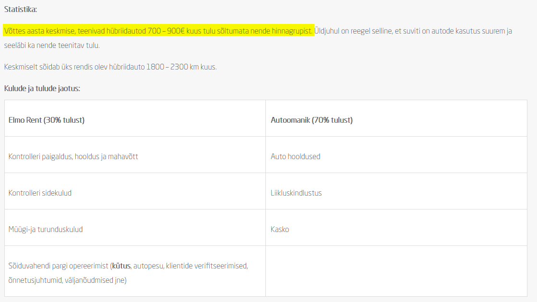Click the "Müügi-ja turunduskulud" table cell
This screenshot has width=537, height=302.
pyautogui.click(x=46, y=229)
